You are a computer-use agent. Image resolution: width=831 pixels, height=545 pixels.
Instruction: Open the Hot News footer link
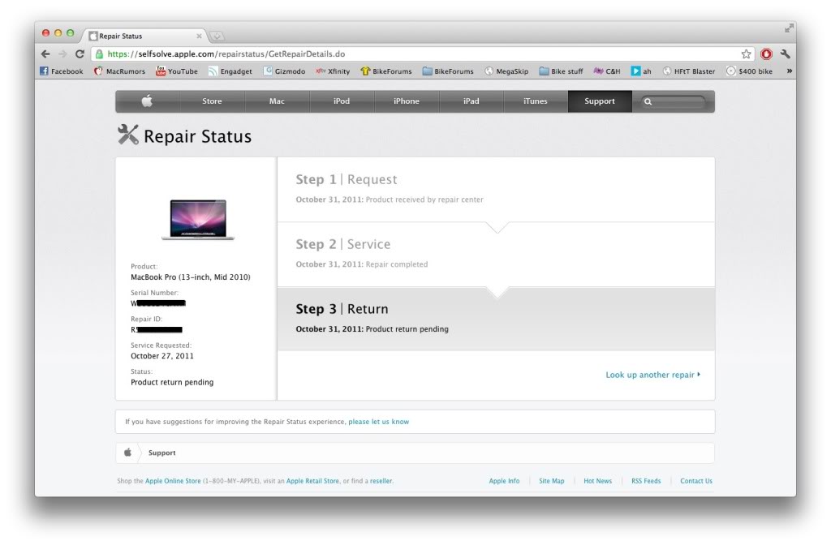(598, 481)
